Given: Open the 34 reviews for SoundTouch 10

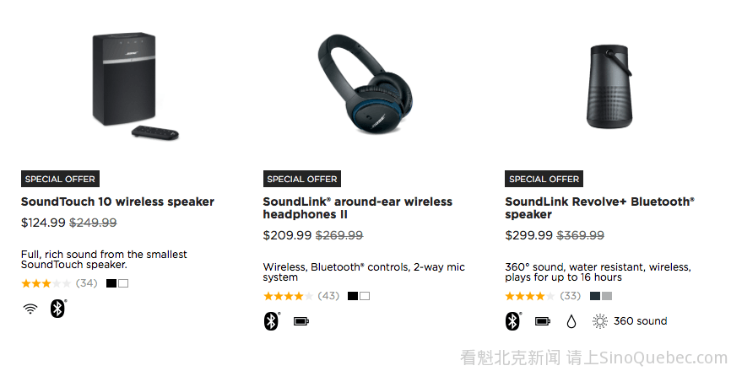Looking at the screenshot, I should coord(86,283).
